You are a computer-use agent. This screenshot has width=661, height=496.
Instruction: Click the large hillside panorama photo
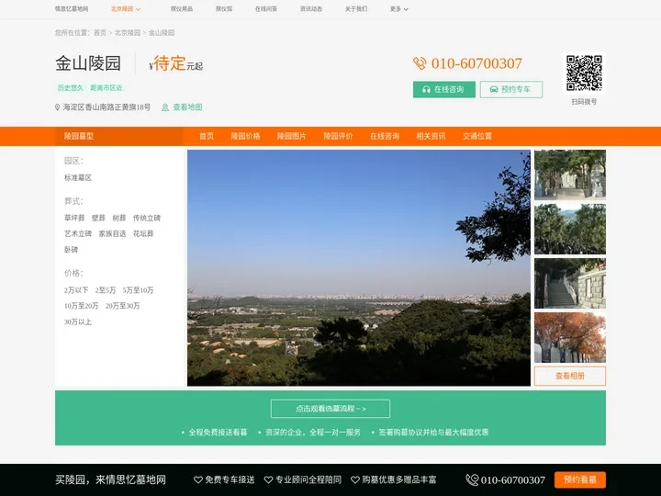pyautogui.click(x=359, y=268)
